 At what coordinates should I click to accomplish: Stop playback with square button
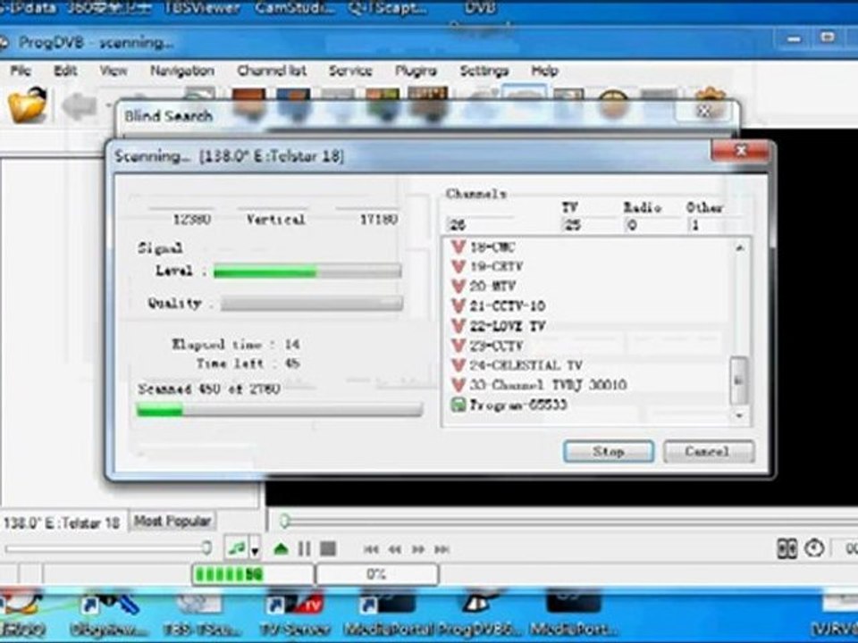[328, 548]
